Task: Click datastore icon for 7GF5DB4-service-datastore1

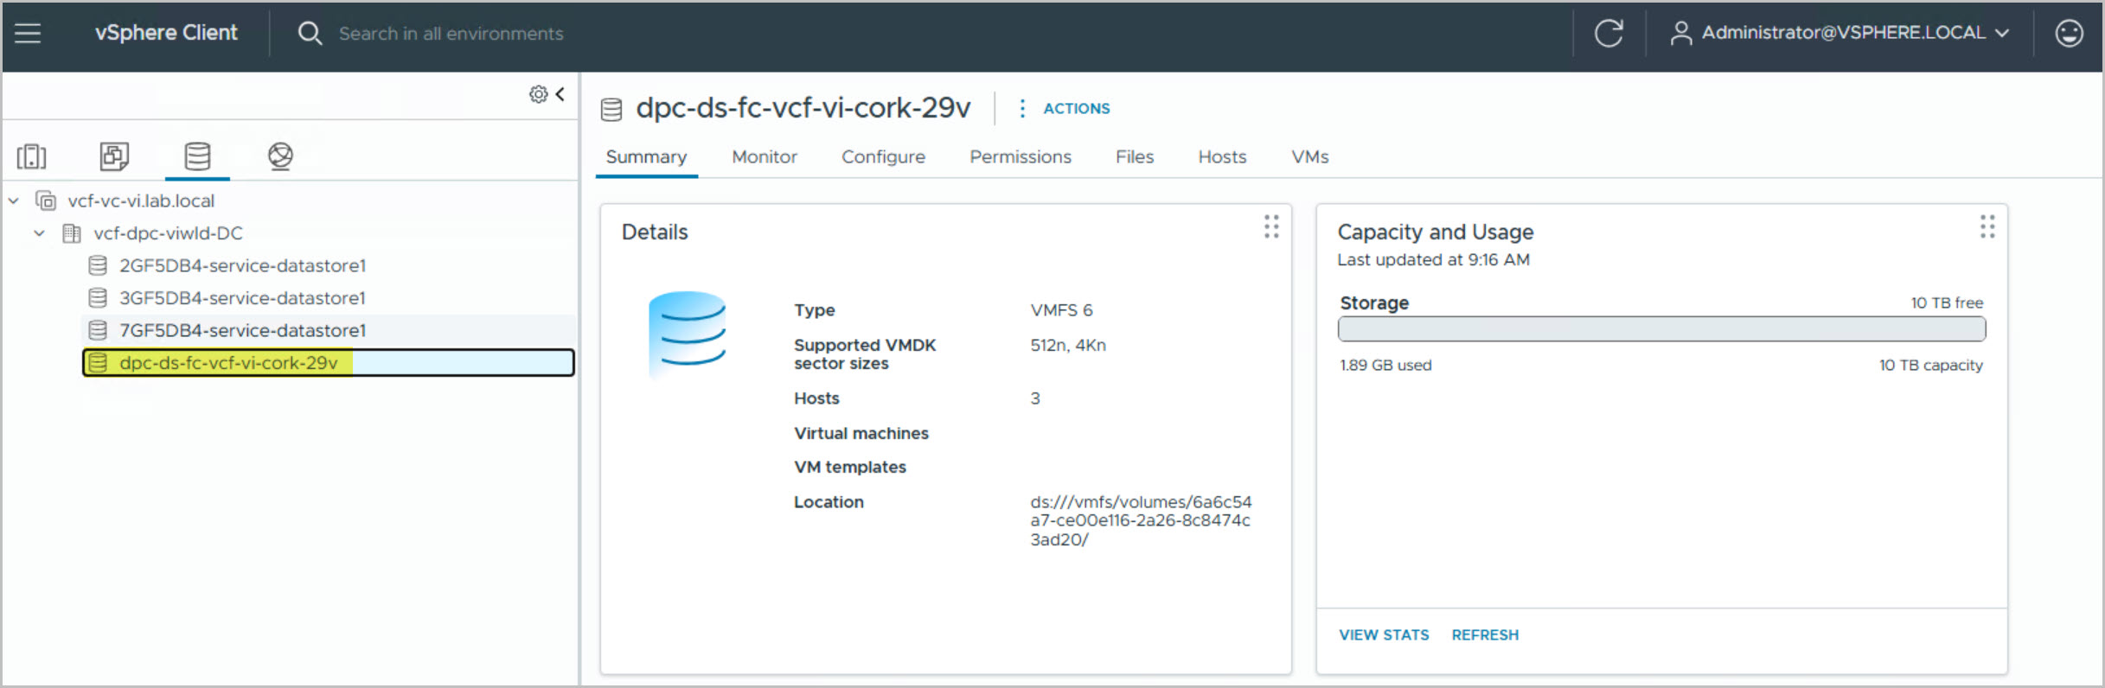Action: point(98,330)
